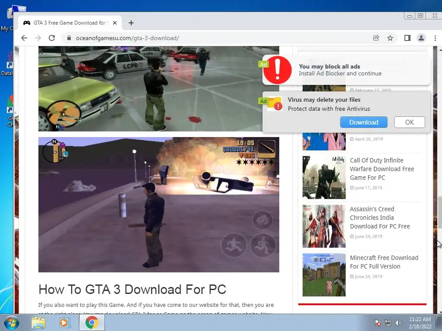Open Chrome three-dot menu
442x331 pixels.
tap(435, 38)
